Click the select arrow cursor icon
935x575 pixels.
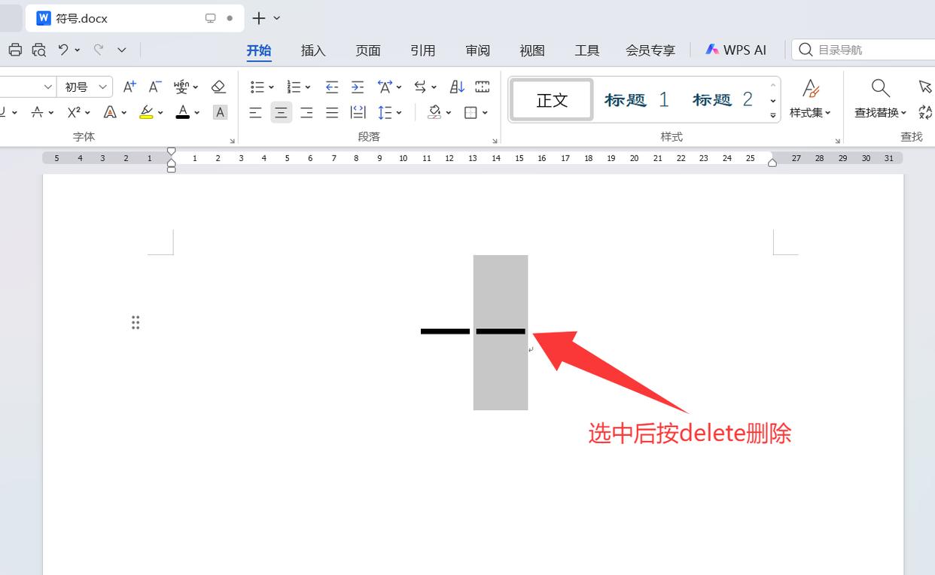(925, 87)
